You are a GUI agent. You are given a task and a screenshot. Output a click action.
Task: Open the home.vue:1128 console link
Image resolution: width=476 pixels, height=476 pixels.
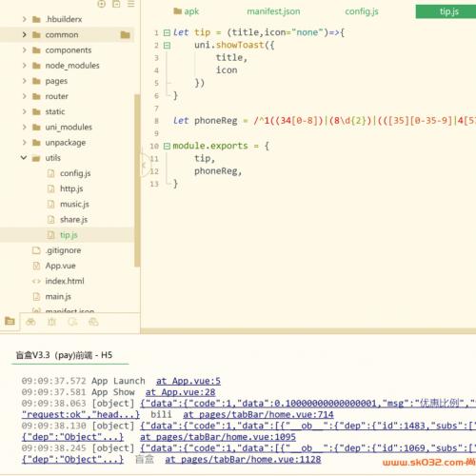pyautogui.click(x=243, y=460)
